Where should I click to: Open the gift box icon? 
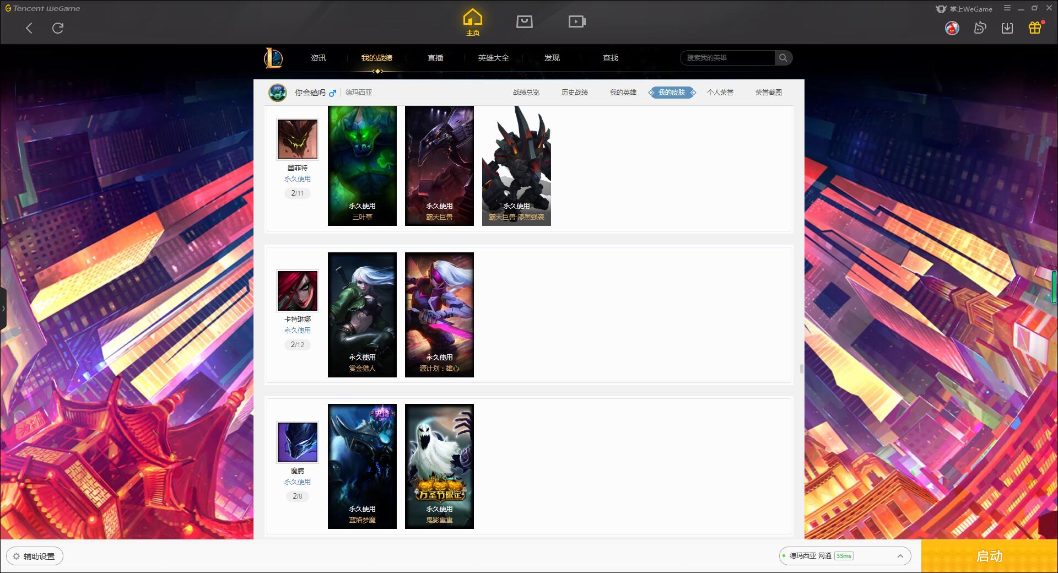[1035, 28]
